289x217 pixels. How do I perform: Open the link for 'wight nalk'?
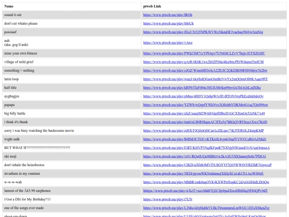tap(205, 139)
